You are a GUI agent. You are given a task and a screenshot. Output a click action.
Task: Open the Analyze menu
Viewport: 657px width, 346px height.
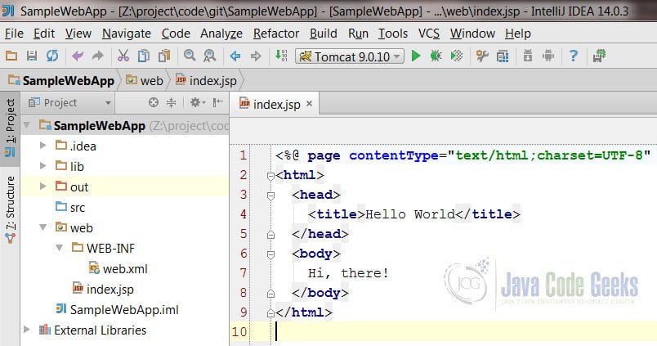tap(221, 34)
